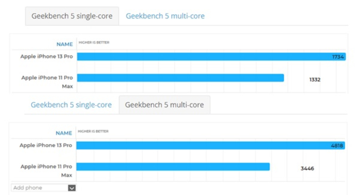The height and width of the screenshot is (195, 360).
Task: Click the single-core bar beside score 1332
Action: [x=180, y=78]
